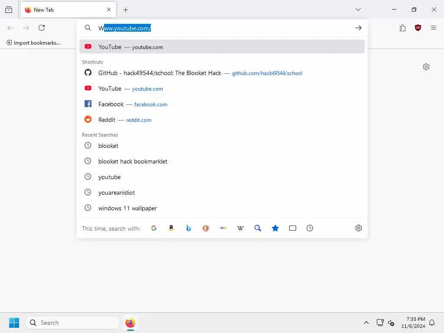Close the New Tab tab
444x333 pixels.
109,10
